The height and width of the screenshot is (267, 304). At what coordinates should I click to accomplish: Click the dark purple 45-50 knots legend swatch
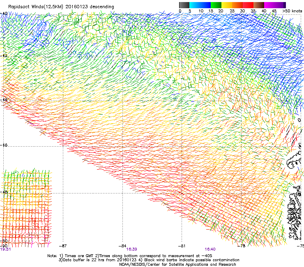pos(281,5)
